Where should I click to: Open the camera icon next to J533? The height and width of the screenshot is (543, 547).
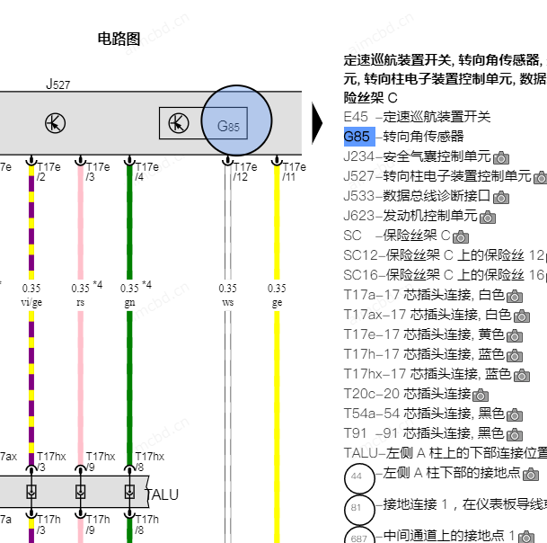coord(501,197)
